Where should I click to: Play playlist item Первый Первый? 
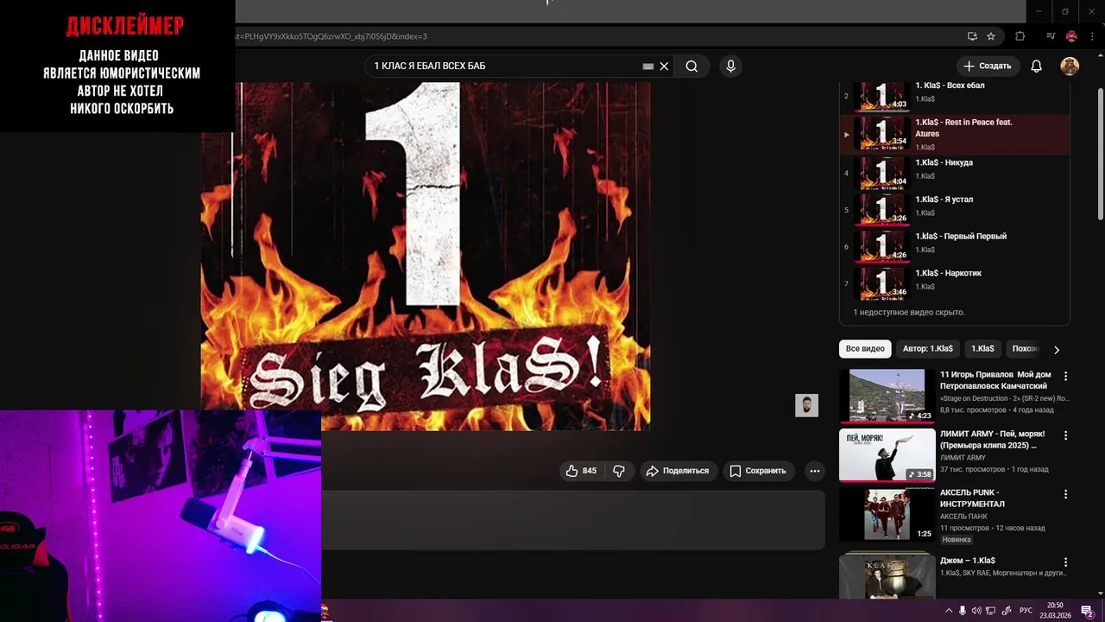coord(954,246)
